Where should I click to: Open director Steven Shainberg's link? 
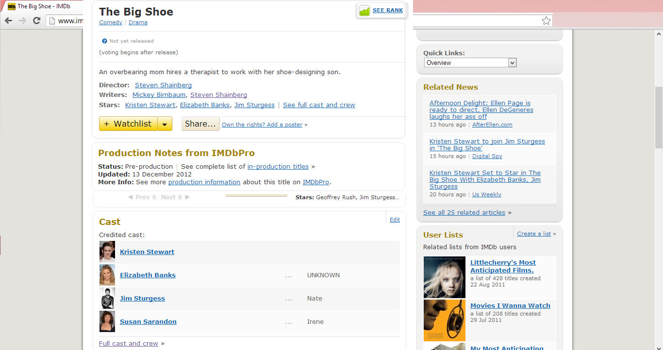tap(163, 85)
